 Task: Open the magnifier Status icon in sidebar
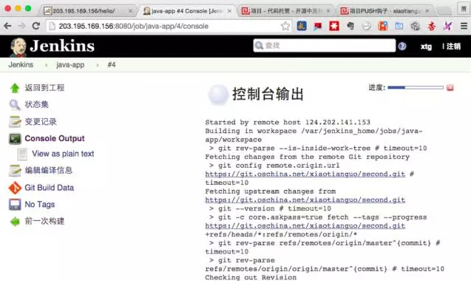pyautogui.click(x=15, y=104)
